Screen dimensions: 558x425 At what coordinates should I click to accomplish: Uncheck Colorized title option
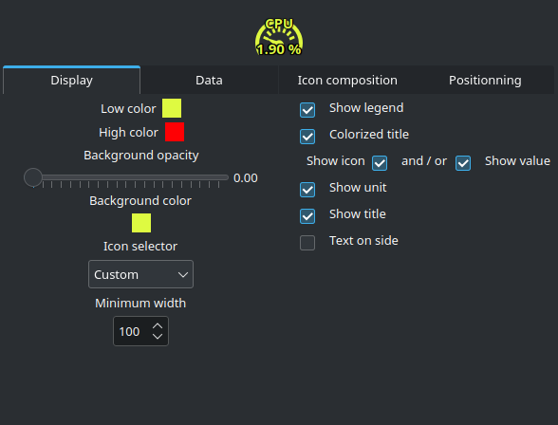pyautogui.click(x=307, y=137)
